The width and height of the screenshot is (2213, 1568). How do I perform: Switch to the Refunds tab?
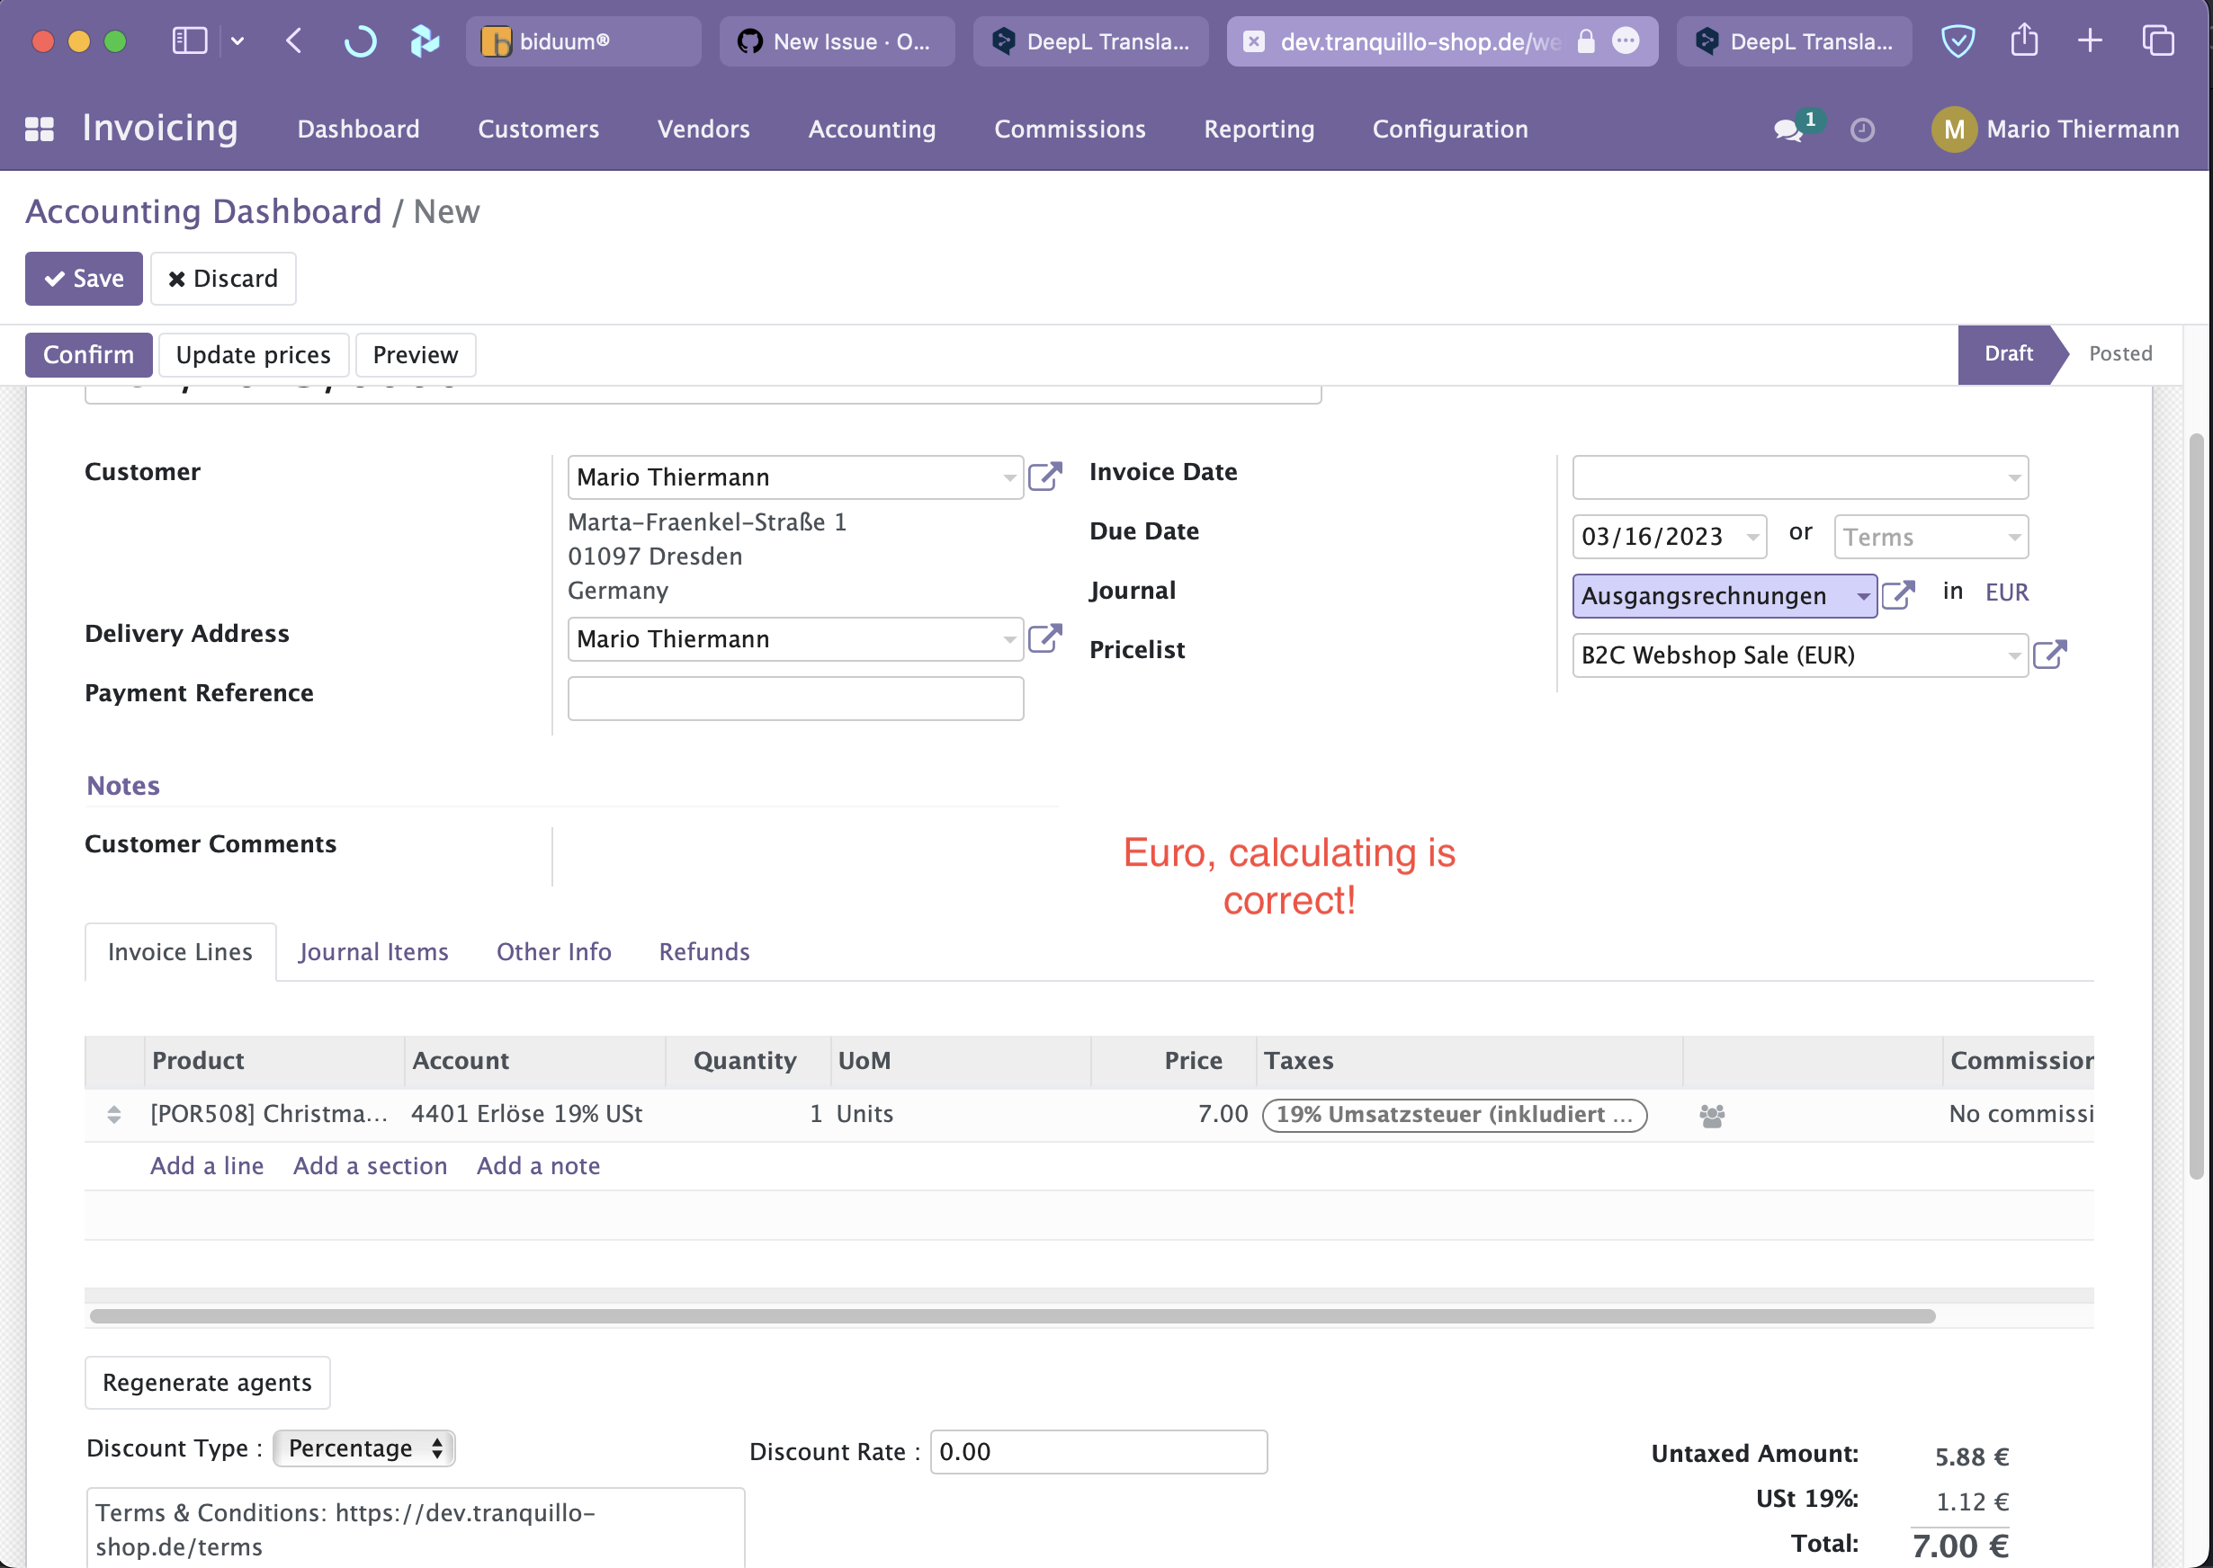(x=704, y=951)
